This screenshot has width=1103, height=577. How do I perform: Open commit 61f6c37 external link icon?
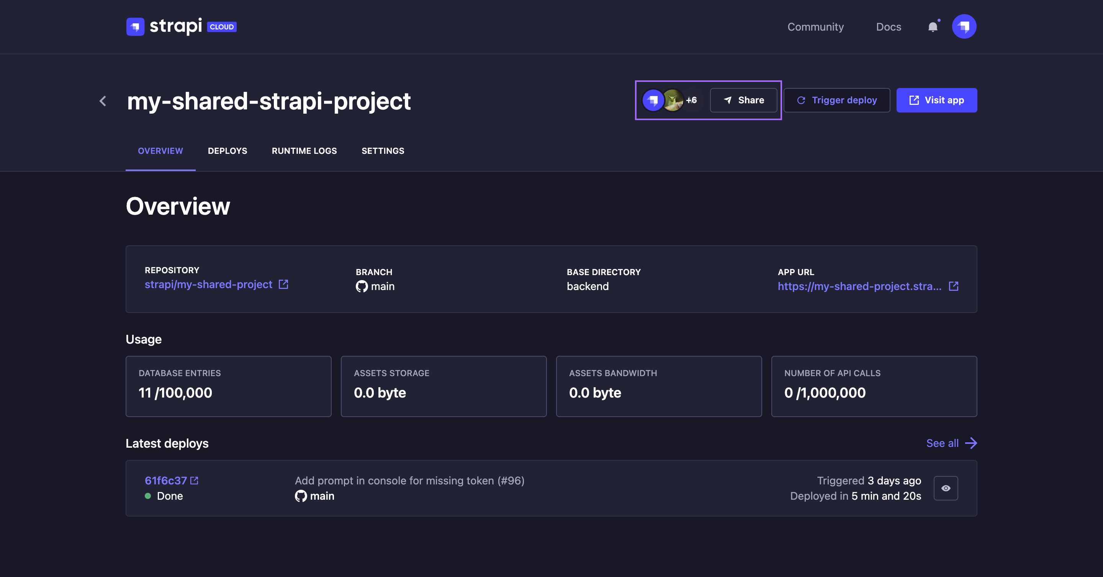[x=195, y=480]
